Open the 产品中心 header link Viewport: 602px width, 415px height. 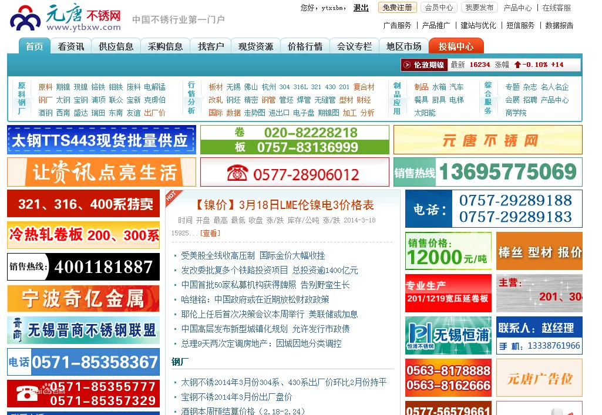point(517,8)
